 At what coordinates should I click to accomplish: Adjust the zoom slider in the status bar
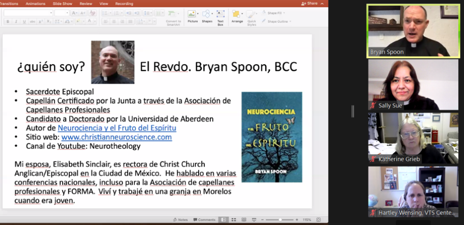(x=280, y=220)
